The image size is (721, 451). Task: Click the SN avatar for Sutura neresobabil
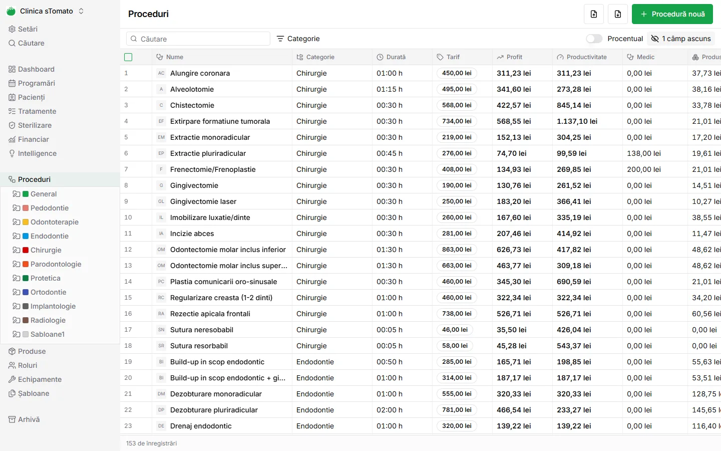(x=161, y=330)
